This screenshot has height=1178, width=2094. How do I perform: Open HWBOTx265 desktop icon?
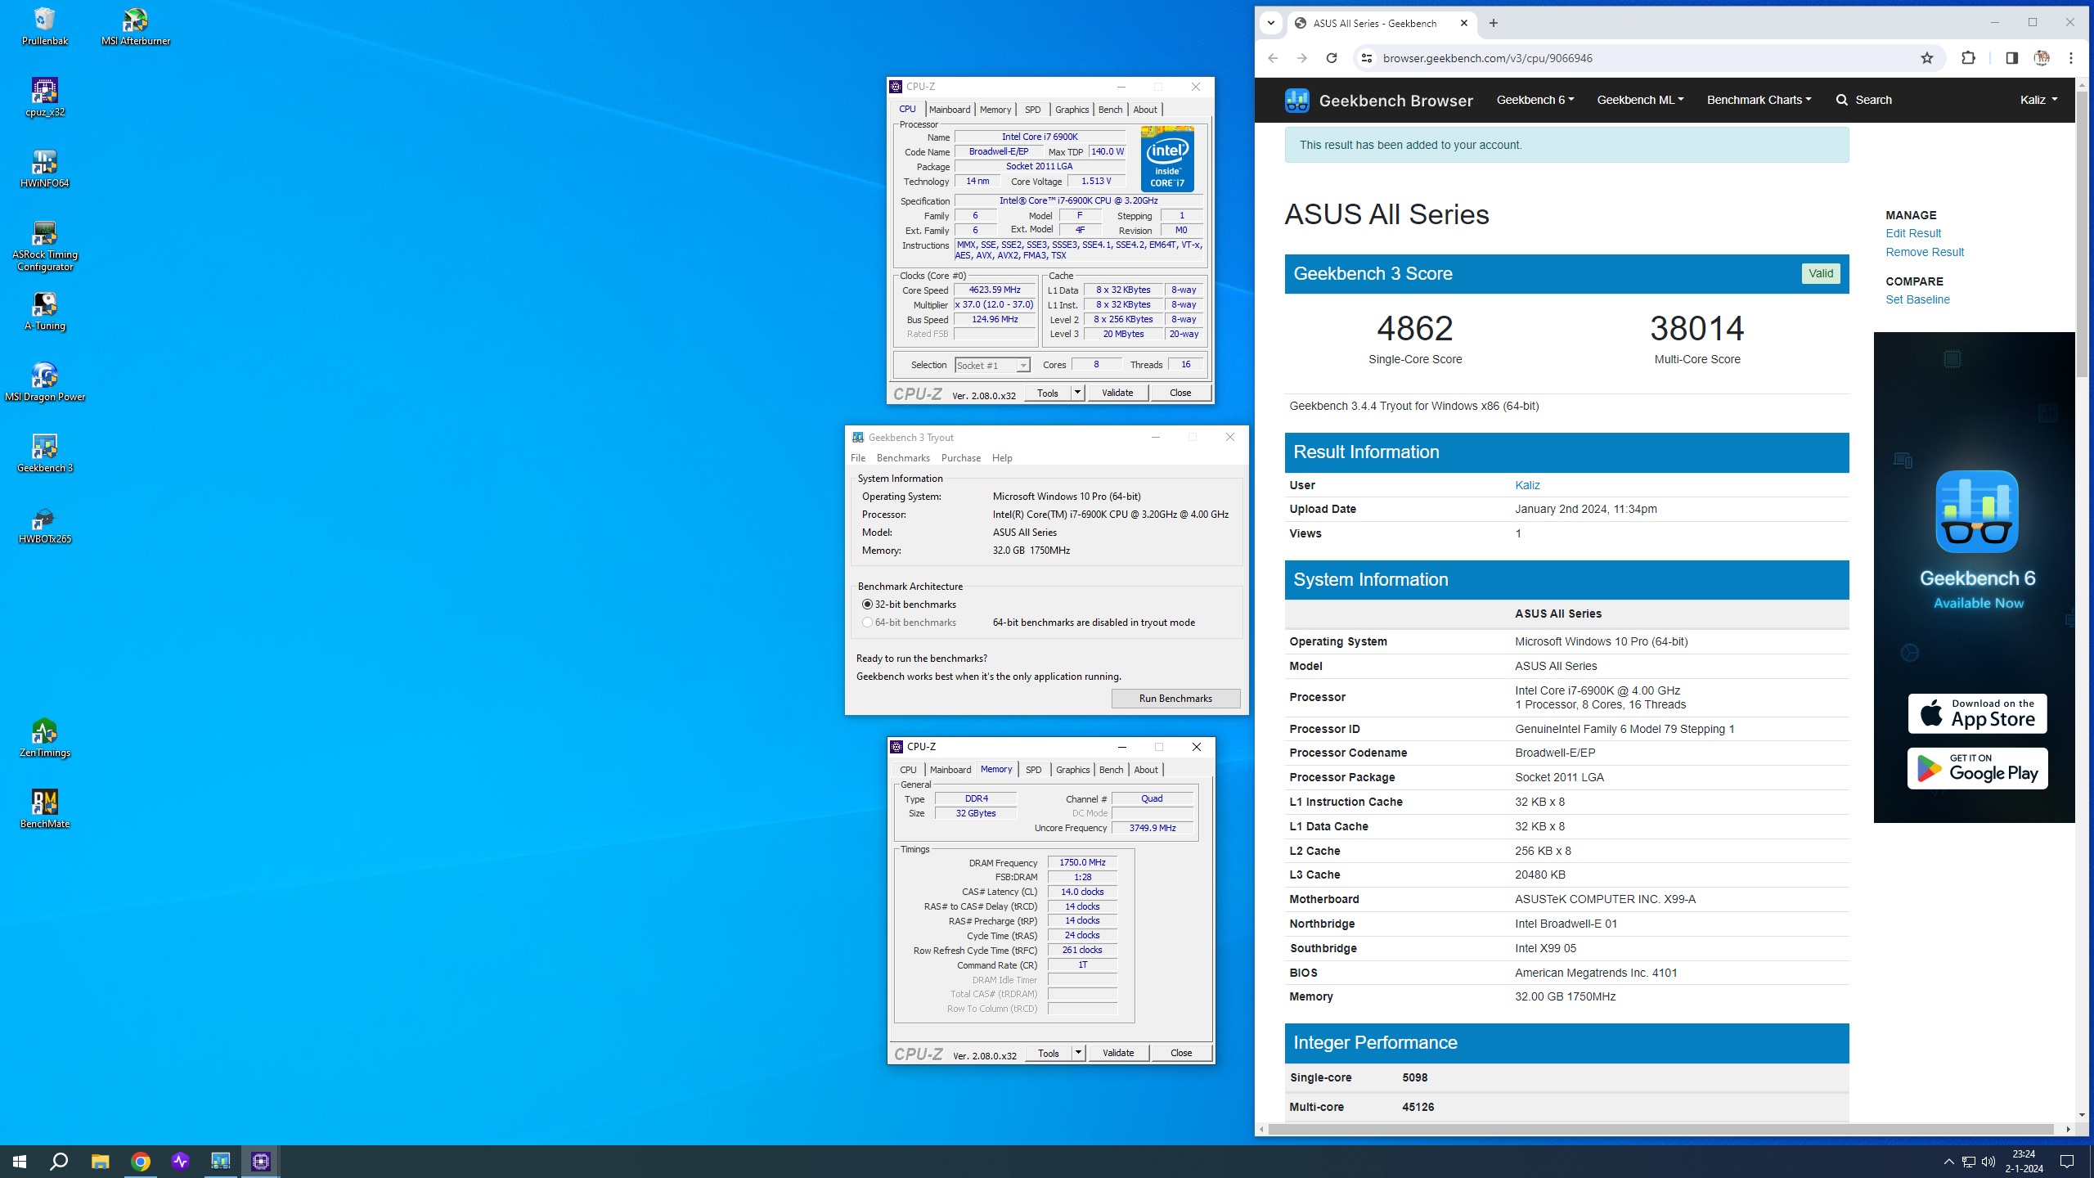(x=45, y=524)
